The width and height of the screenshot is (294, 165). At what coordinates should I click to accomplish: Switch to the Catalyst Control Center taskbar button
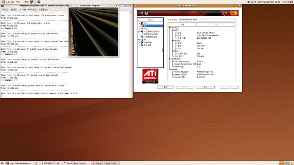coord(105,163)
